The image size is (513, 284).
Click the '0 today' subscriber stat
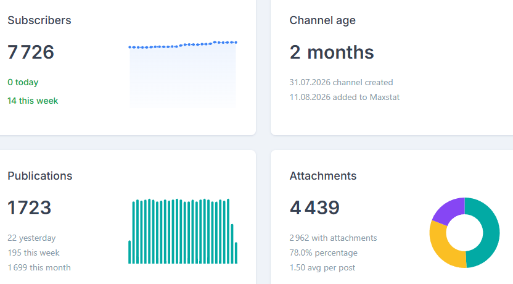[23, 82]
